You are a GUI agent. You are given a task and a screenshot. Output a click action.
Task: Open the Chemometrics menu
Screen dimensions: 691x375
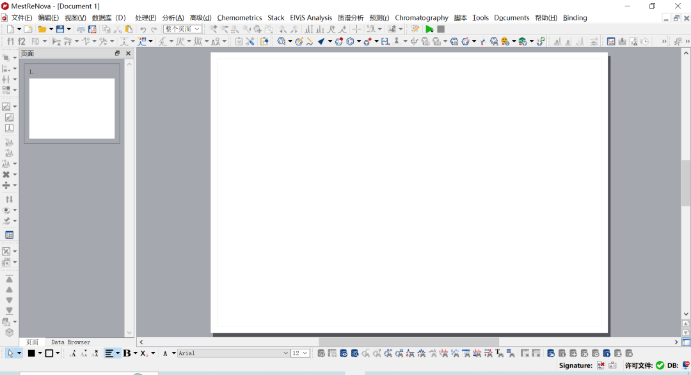(239, 18)
